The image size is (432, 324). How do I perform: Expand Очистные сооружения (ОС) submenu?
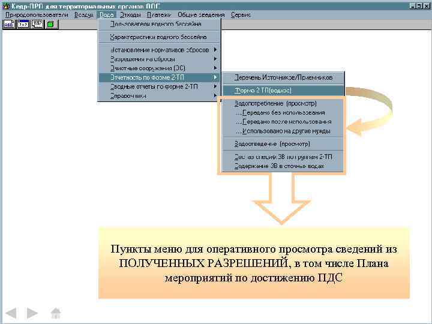tap(160, 68)
